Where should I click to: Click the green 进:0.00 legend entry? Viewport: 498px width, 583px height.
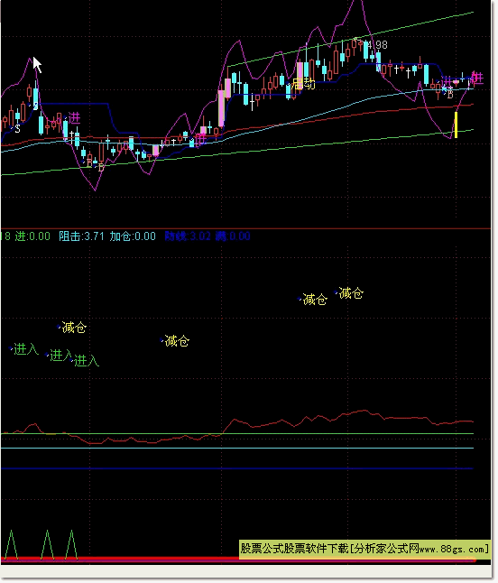tap(32, 236)
